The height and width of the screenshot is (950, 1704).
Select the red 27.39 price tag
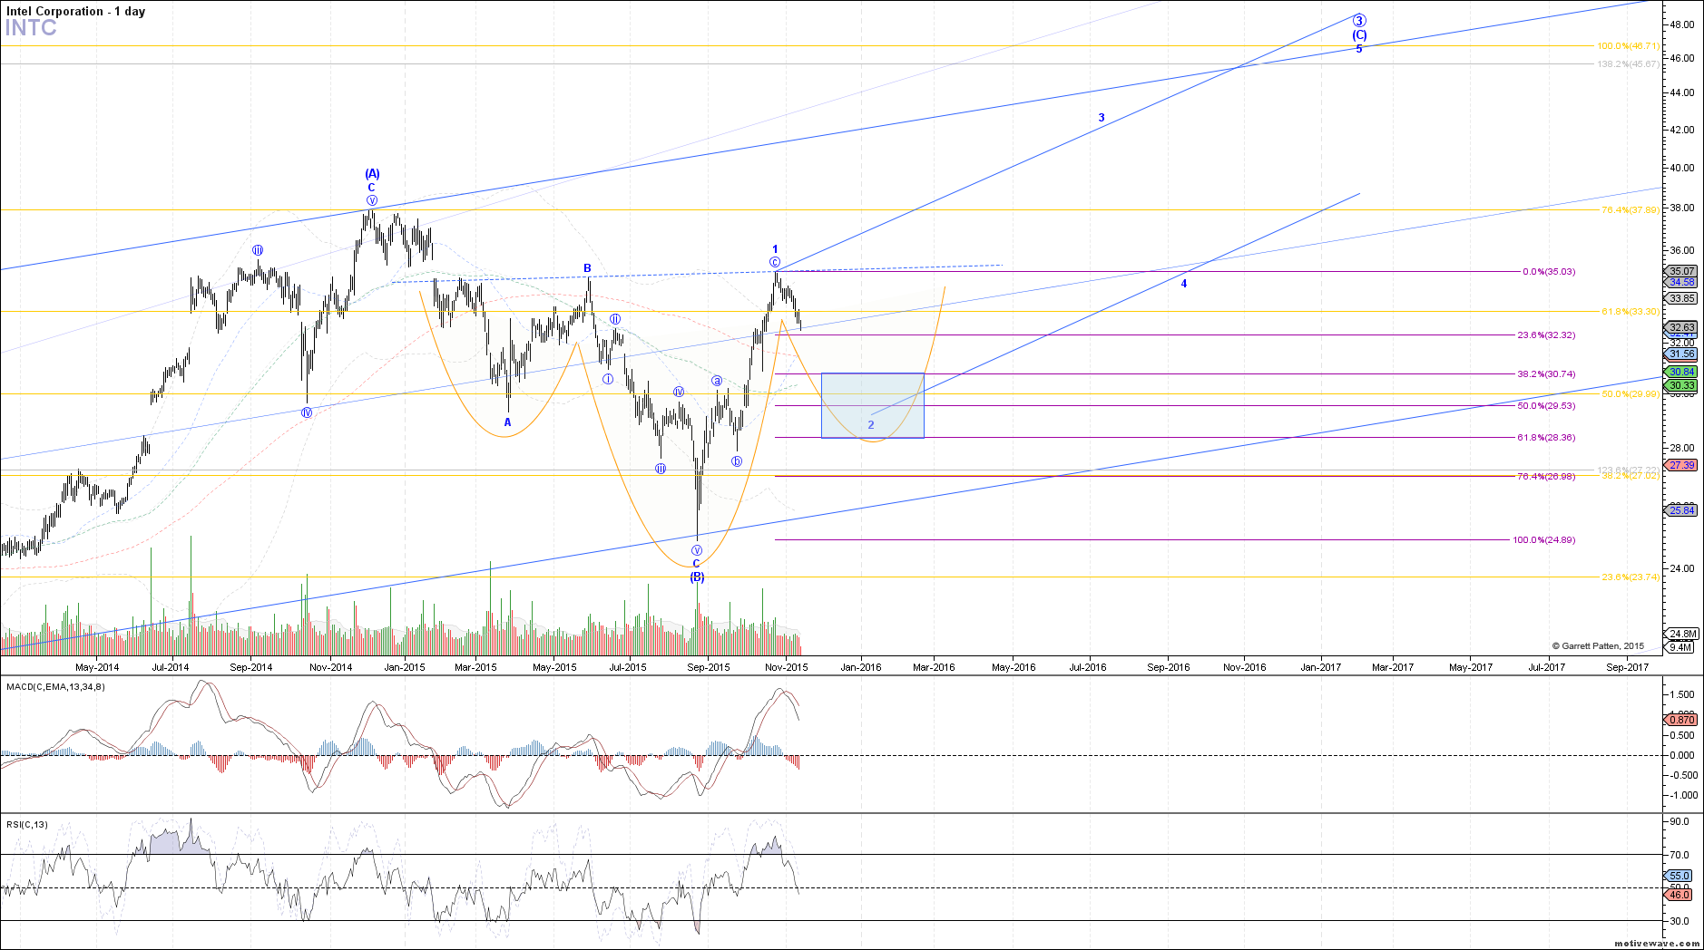[1681, 465]
